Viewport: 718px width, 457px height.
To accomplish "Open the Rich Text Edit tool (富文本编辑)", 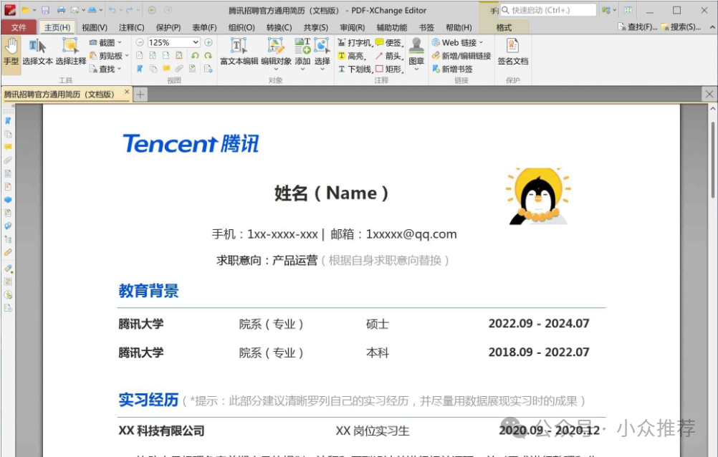I will [239, 52].
